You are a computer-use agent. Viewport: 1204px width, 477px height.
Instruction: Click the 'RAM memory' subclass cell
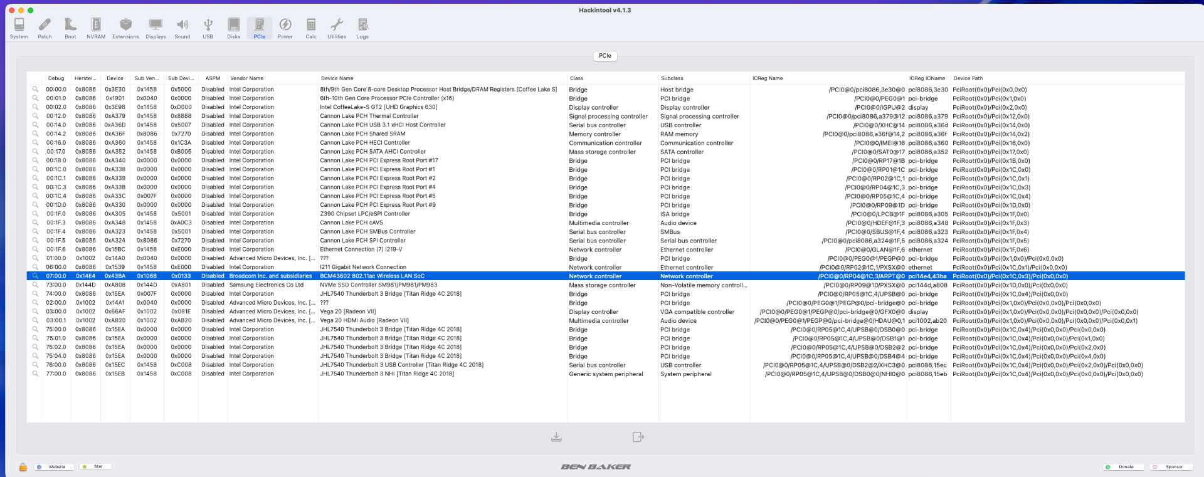pos(679,134)
